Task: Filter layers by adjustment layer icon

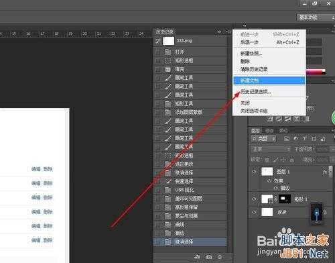Action: (295, 139)
